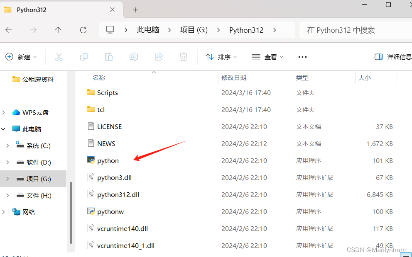Image resolution: width=412 pixels, height=257 pixels.
Task: Click the Scripts folder icon
Action: [91, 92]
